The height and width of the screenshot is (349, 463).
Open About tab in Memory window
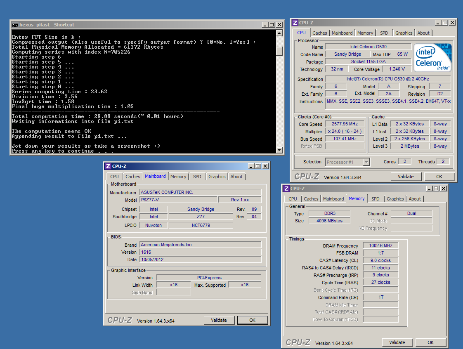[415, 199]
